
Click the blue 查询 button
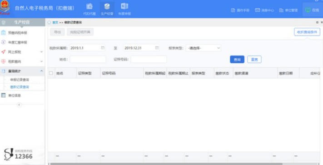click(x=237, y=60)
